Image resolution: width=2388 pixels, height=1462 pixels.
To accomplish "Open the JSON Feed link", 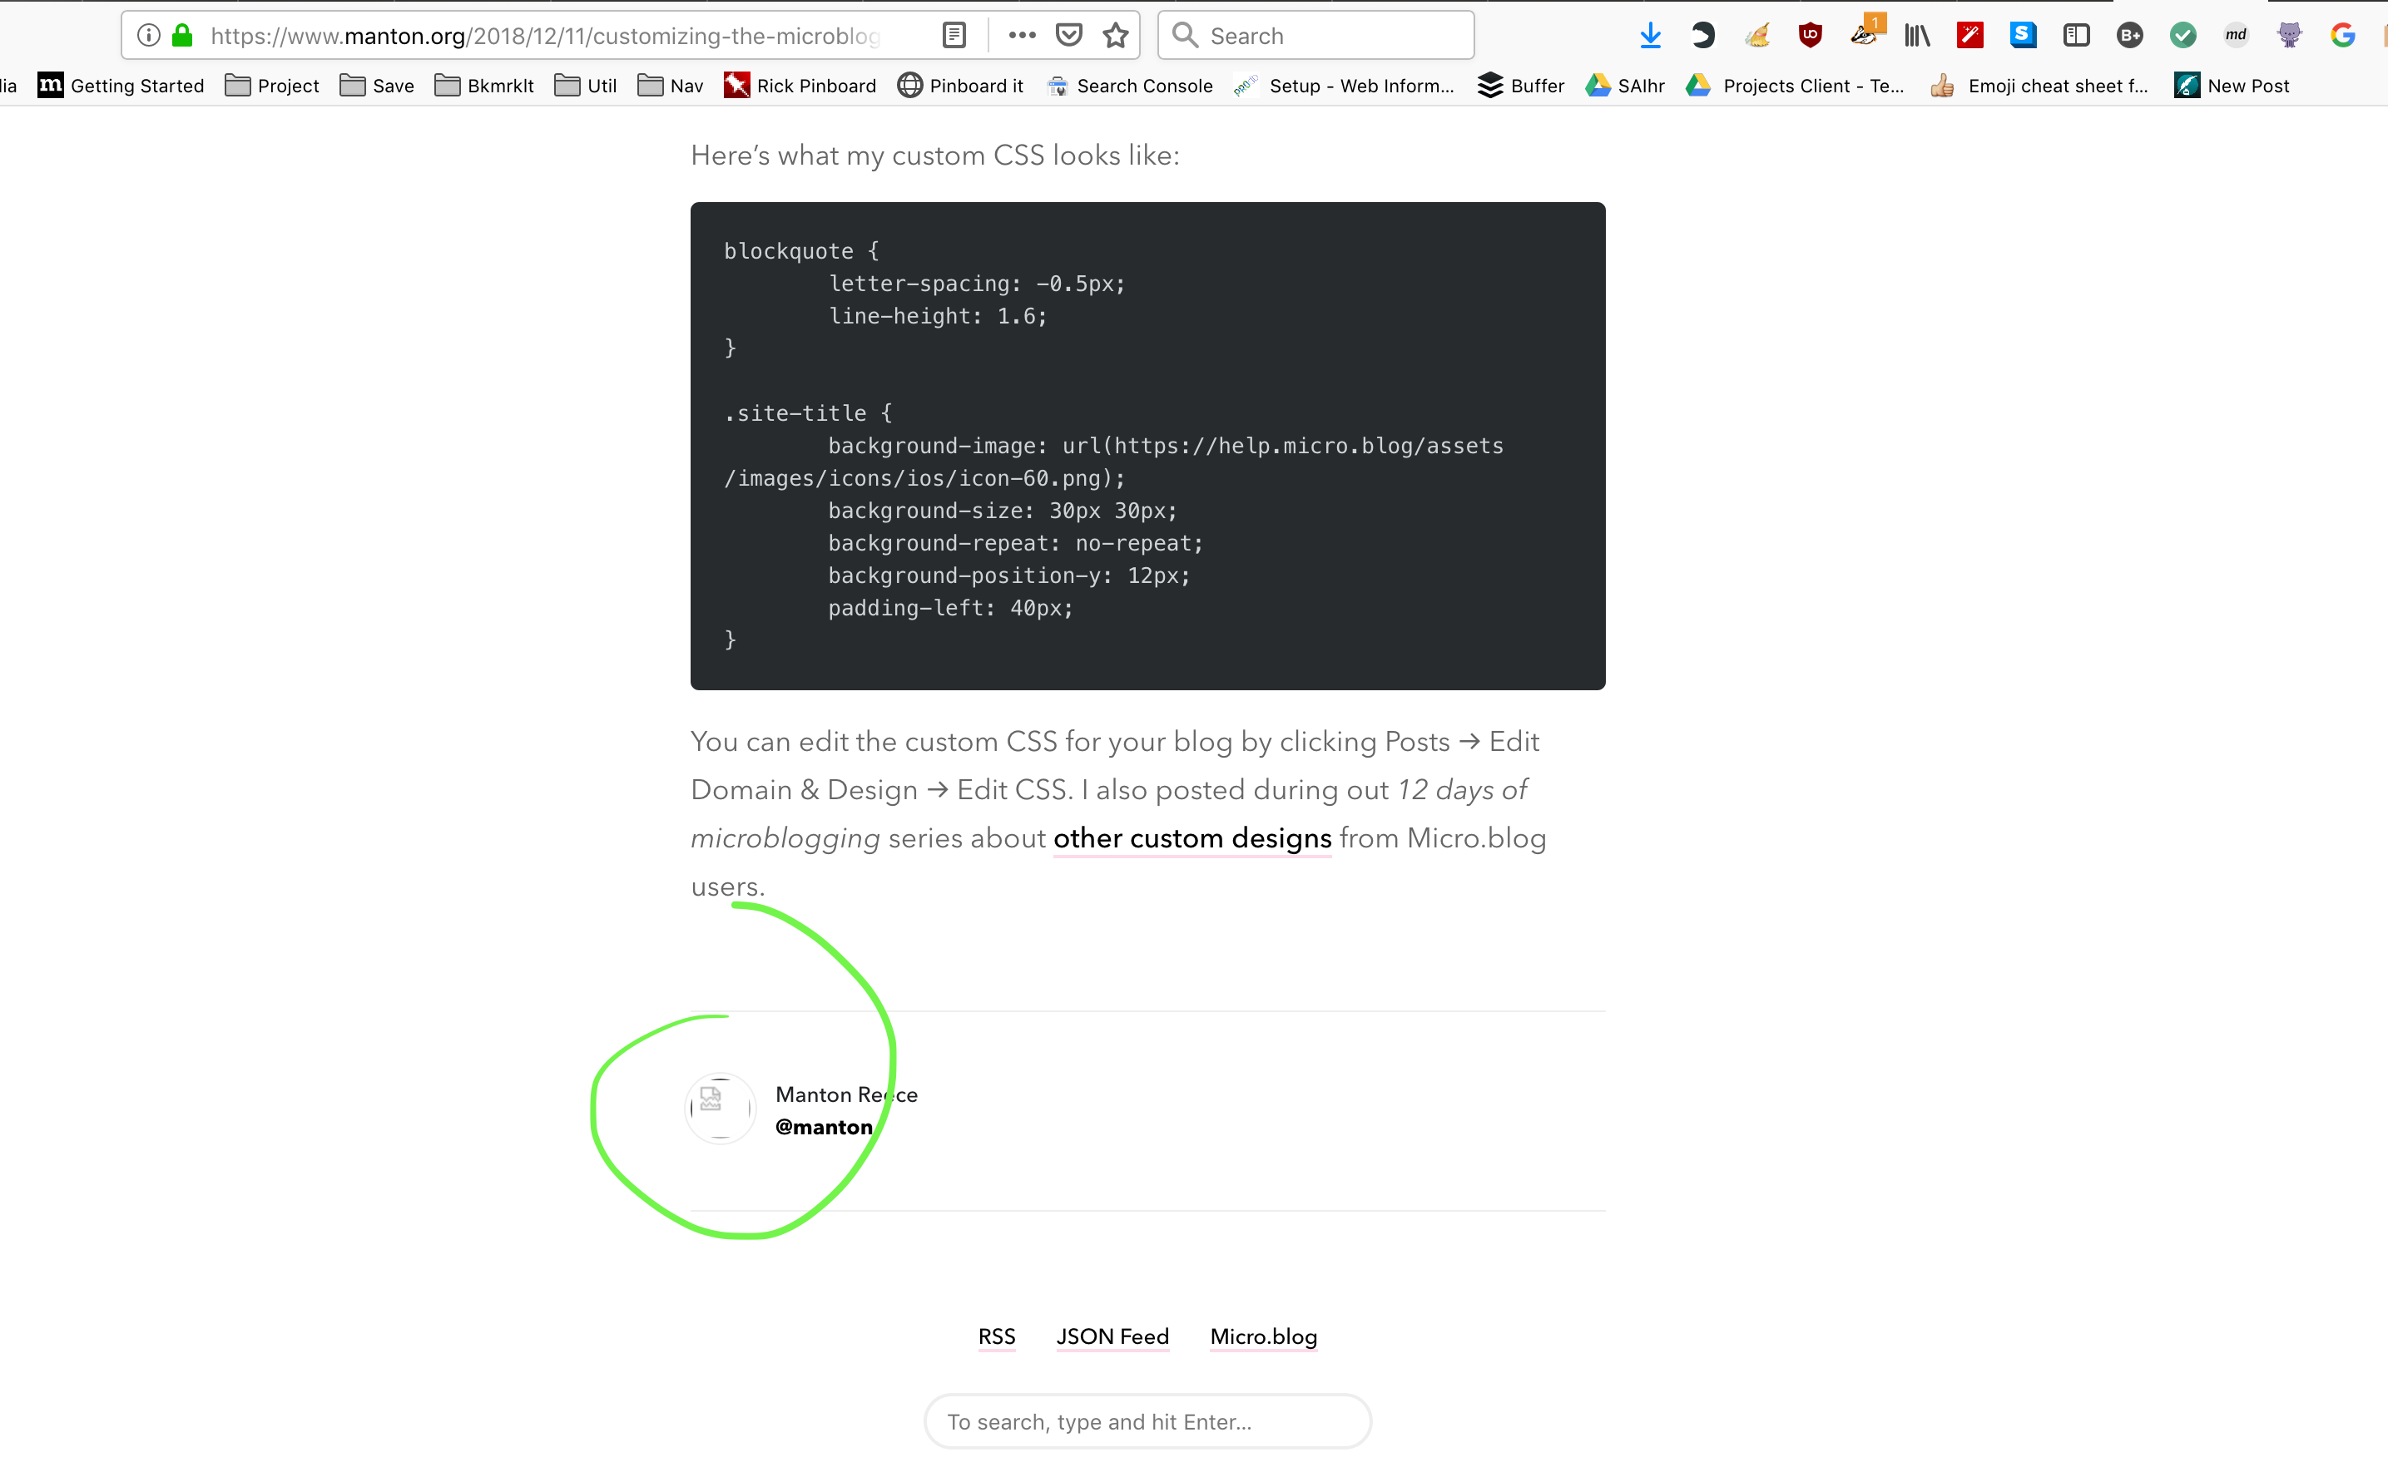I will coord(1112,1337).
